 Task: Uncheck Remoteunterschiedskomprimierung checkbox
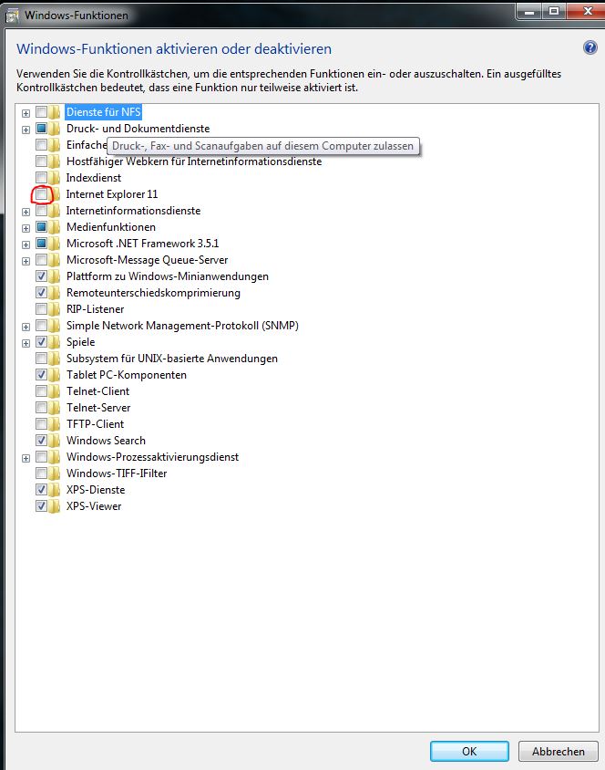pos(42,293)
